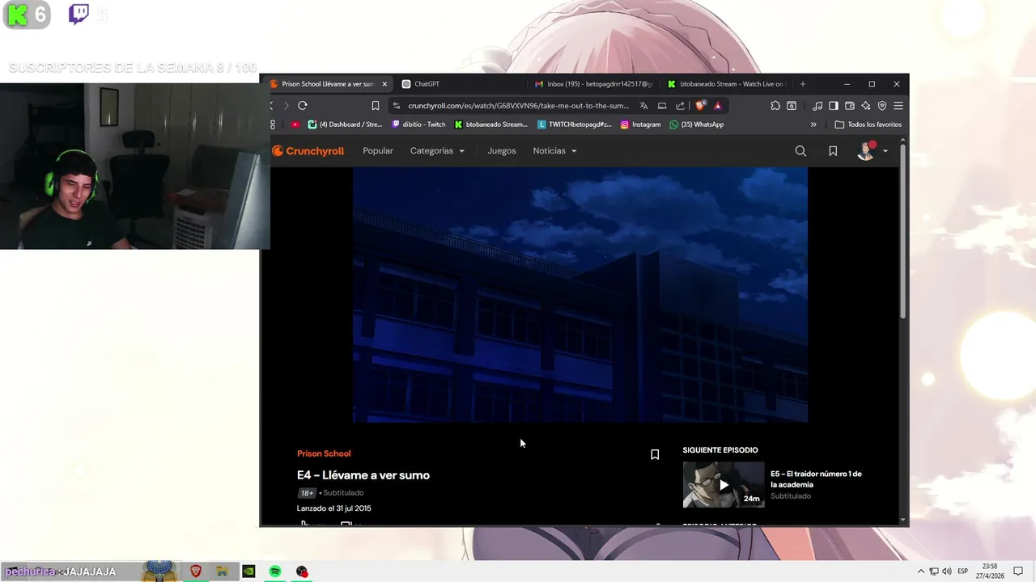Show hidden system tray icons

point(920,571)
